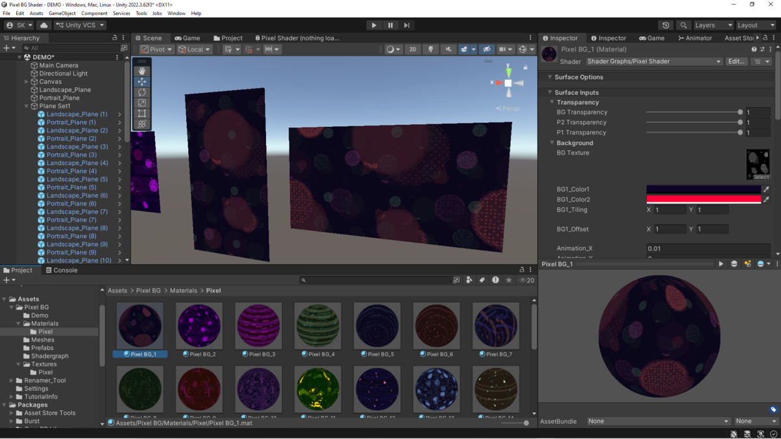
Task: Select the Rotate tool in Scene overlay
Action: [x=142, y=92]
